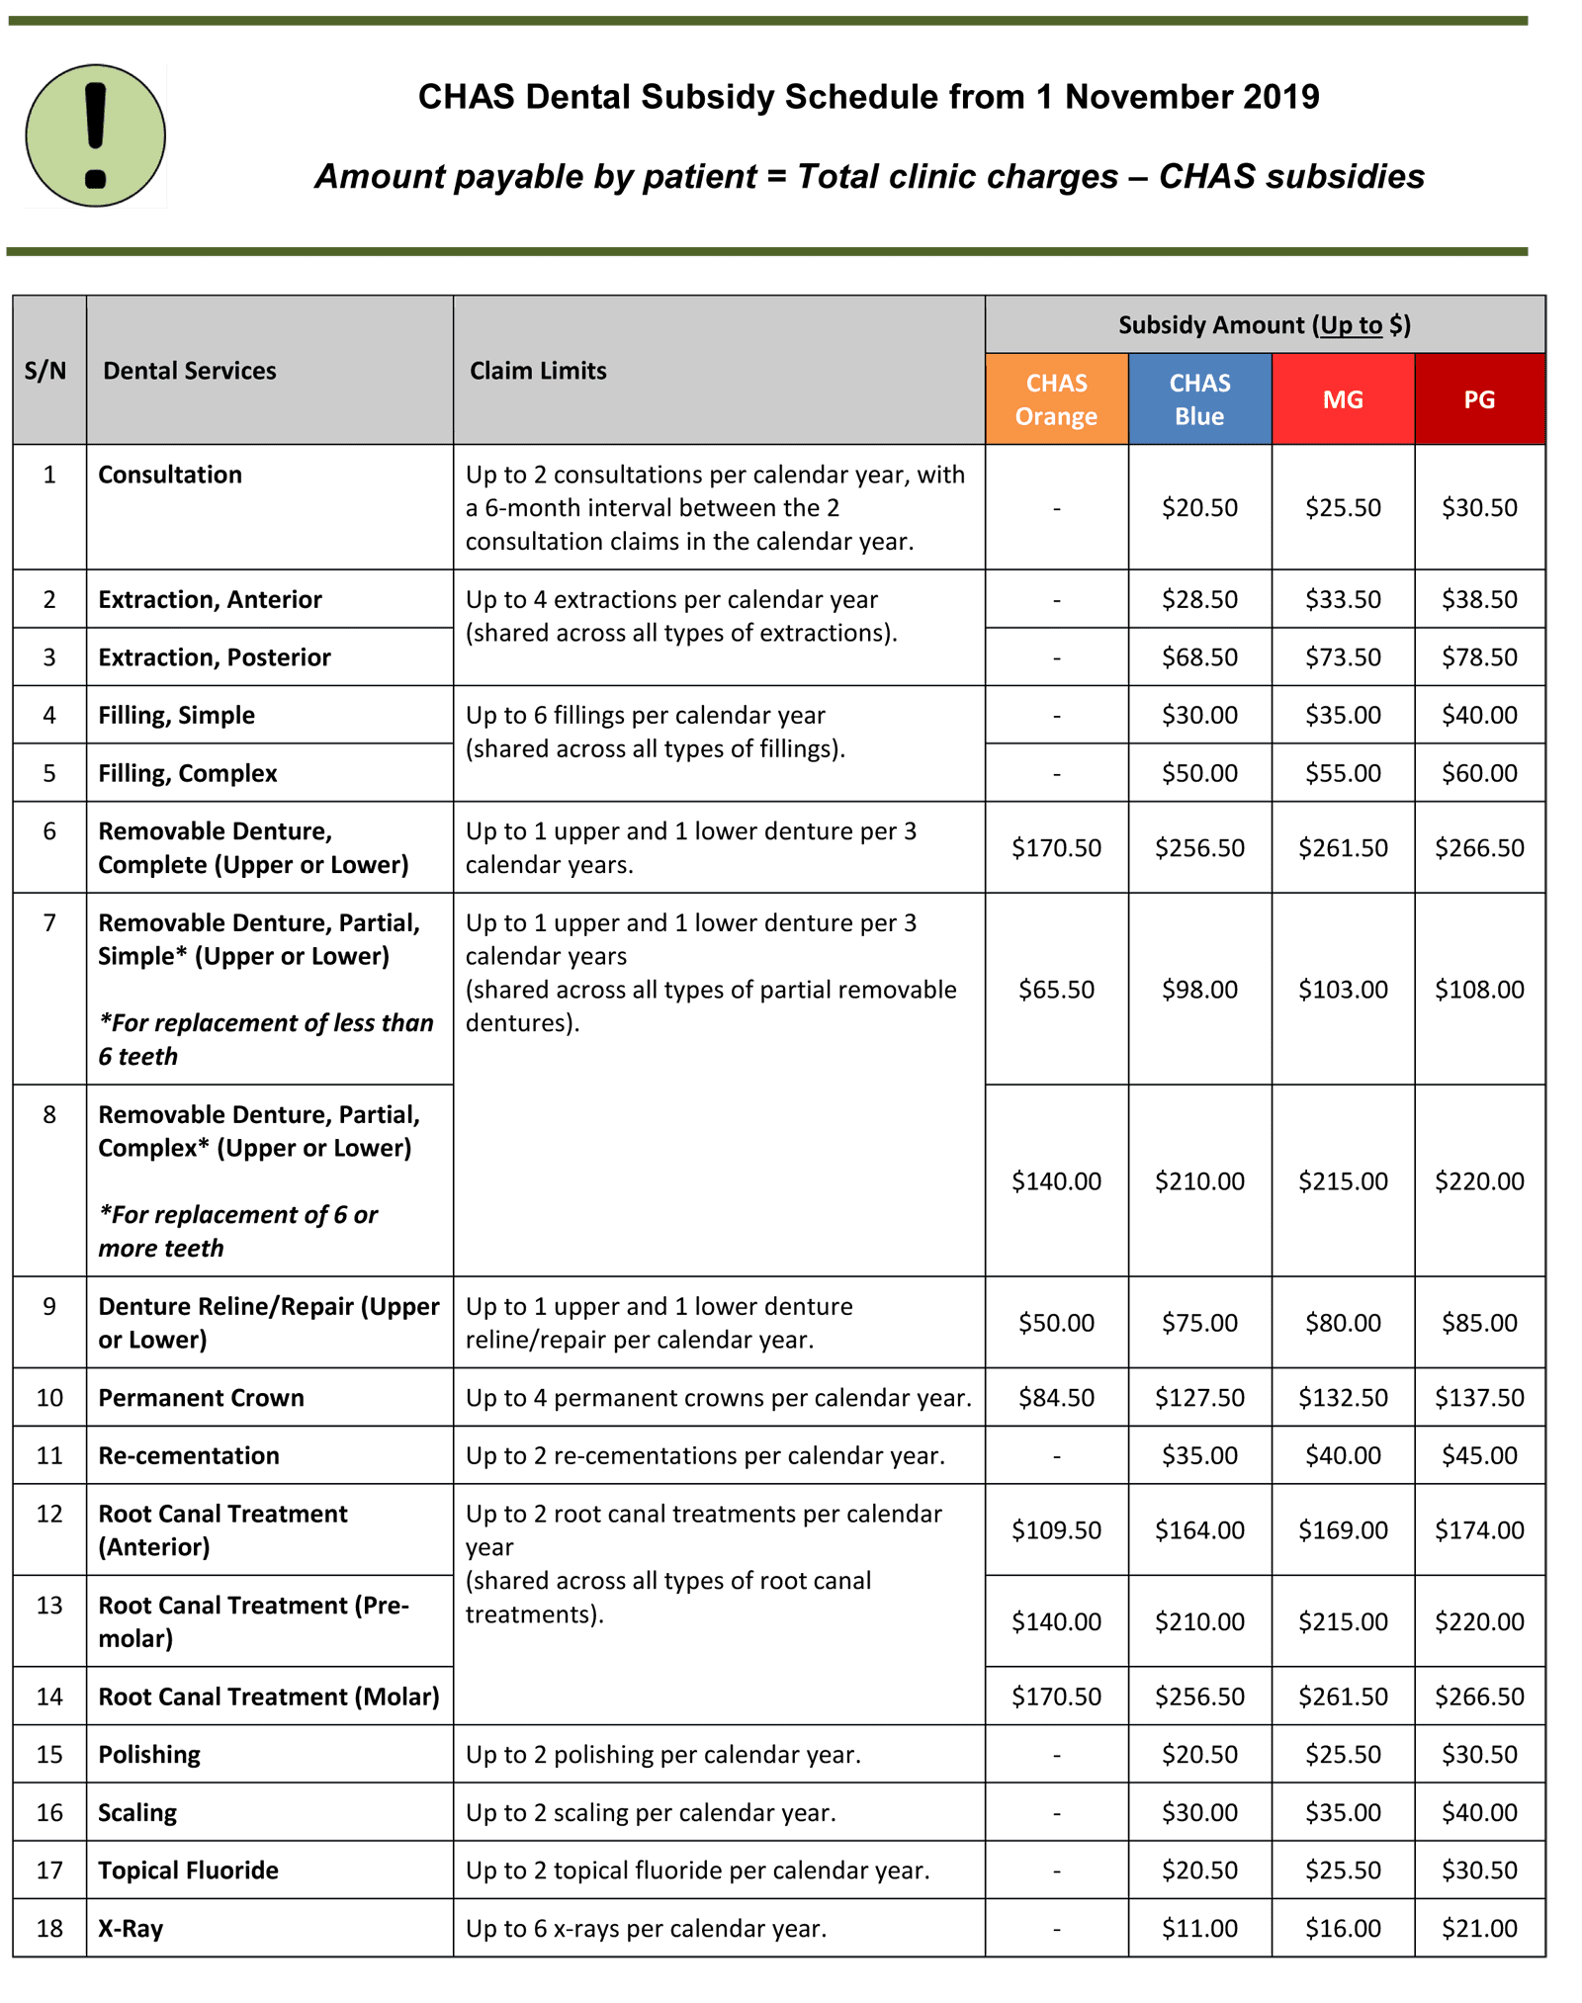The width and height of the screenshot is (1582, 2003).
Task: Click the 'Scaling' service name
Action: 137,1812
